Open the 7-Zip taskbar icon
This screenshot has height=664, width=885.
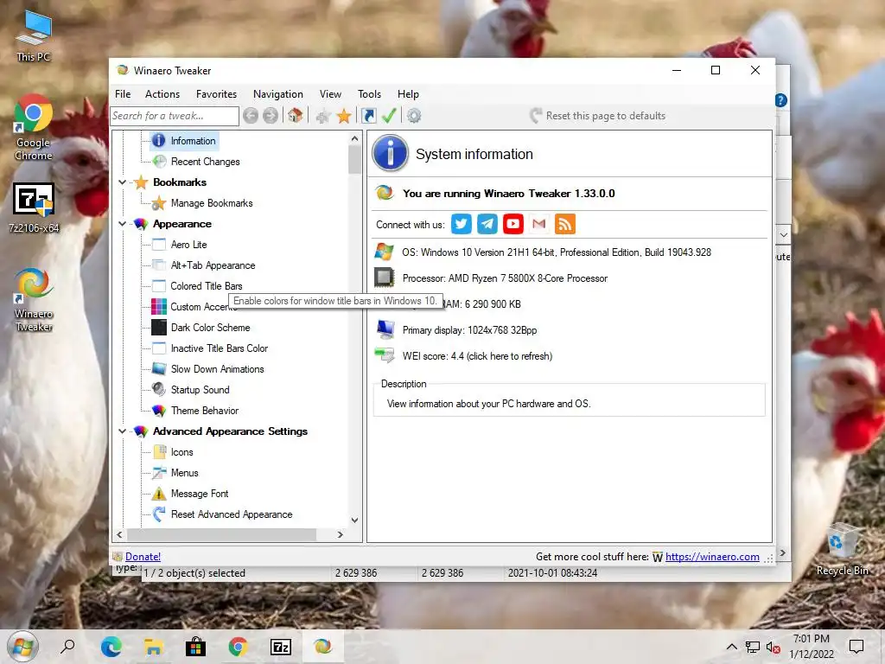(281, 647)
